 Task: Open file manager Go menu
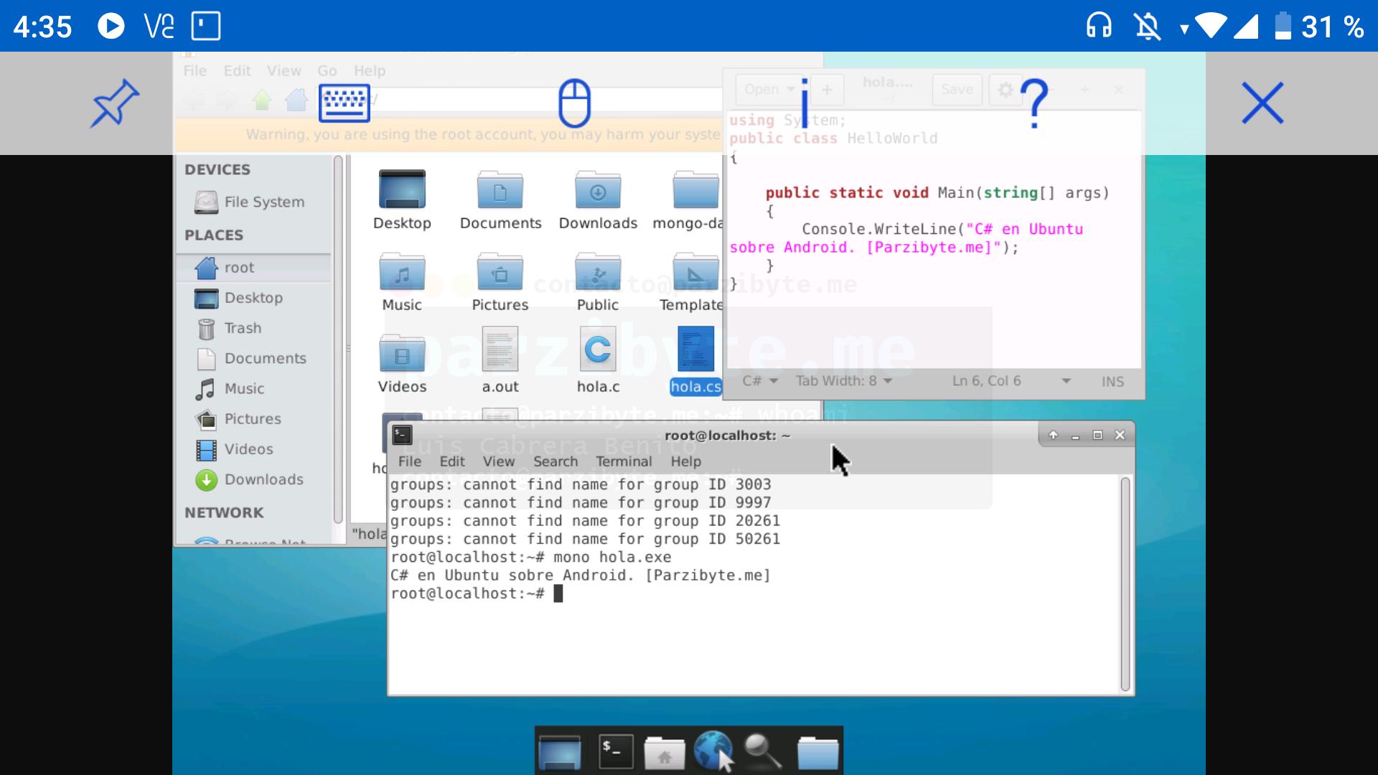[x=327, y=71]
